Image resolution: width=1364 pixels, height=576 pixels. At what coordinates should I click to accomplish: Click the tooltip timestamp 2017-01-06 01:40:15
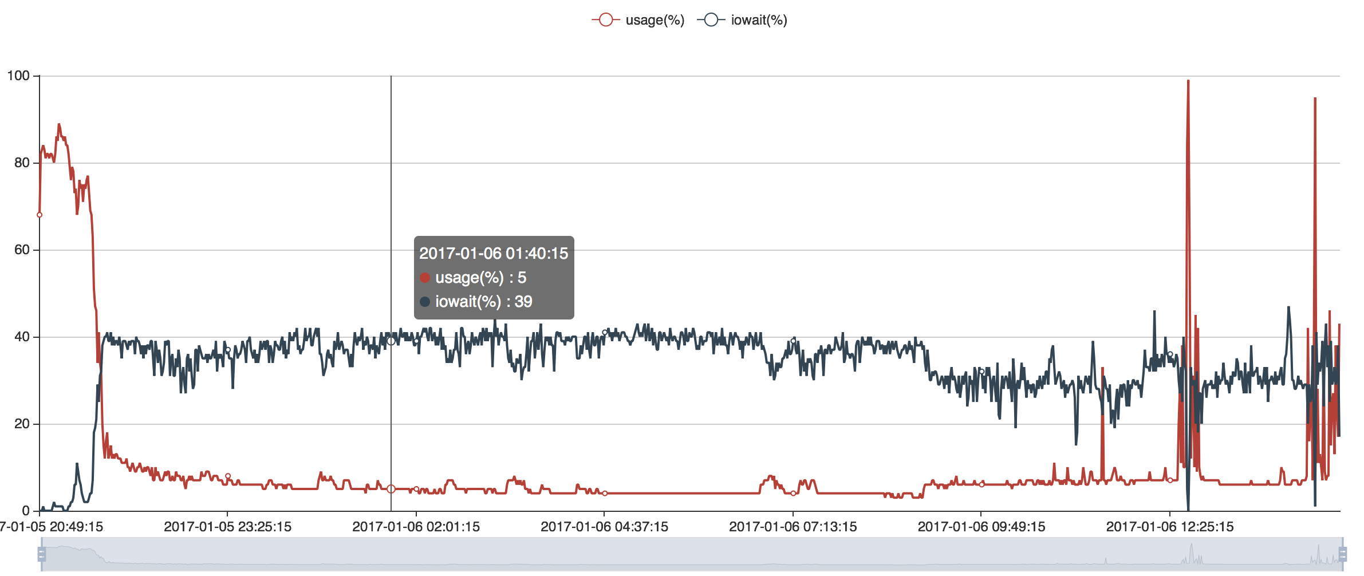pyautogui.click(x=494, y=254)
